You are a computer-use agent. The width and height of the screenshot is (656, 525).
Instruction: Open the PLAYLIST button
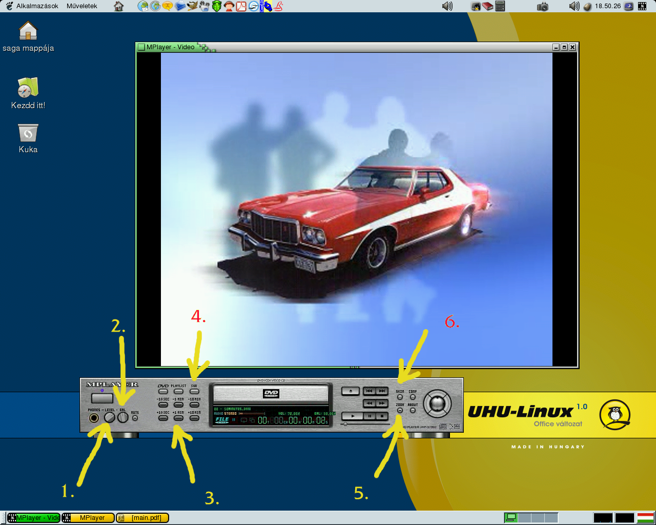[x=178, y=391]
